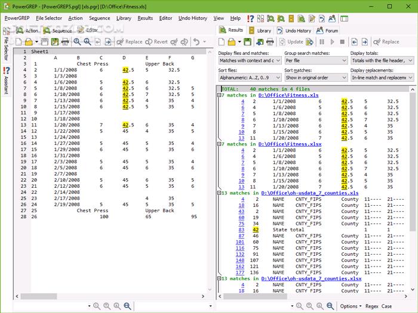Open Editor panel via notepad toolbar icon
418x313 pixels.
click(x=312, y=18)
